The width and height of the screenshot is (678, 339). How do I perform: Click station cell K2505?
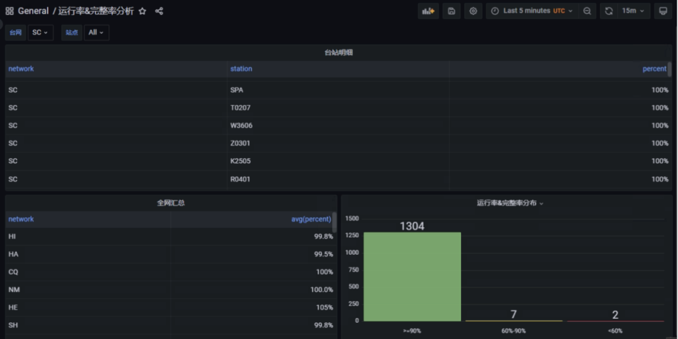click(240, 161)
